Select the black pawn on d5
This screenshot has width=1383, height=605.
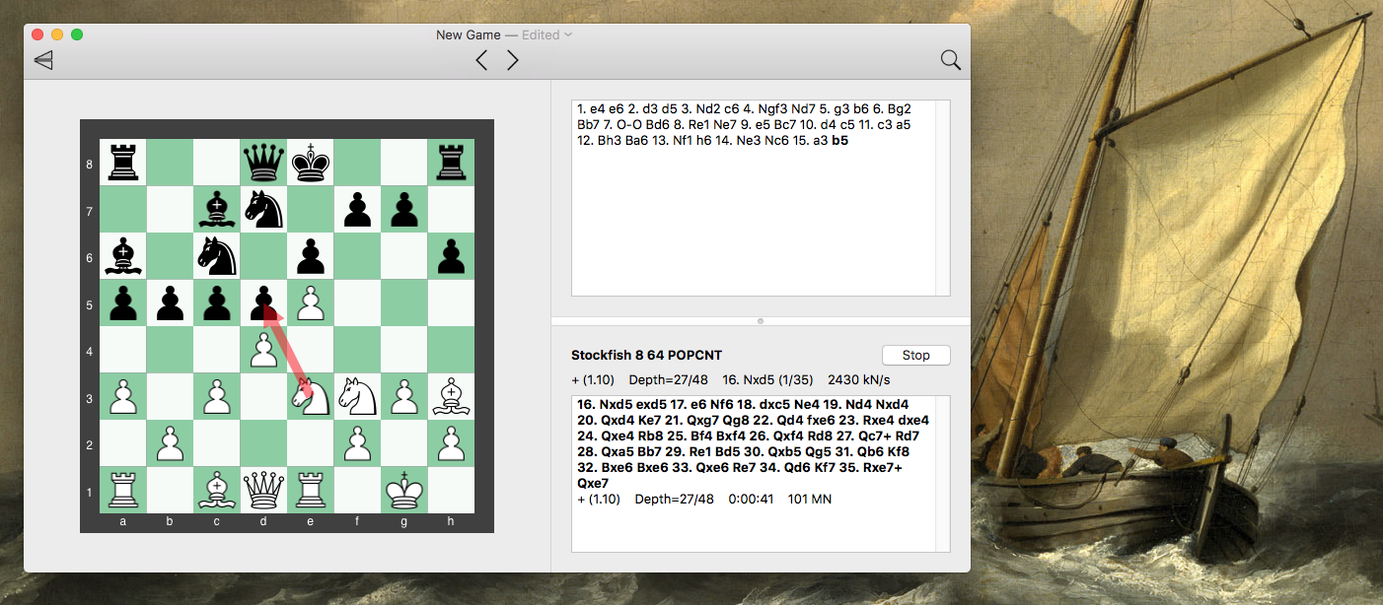tap(263, 302)
